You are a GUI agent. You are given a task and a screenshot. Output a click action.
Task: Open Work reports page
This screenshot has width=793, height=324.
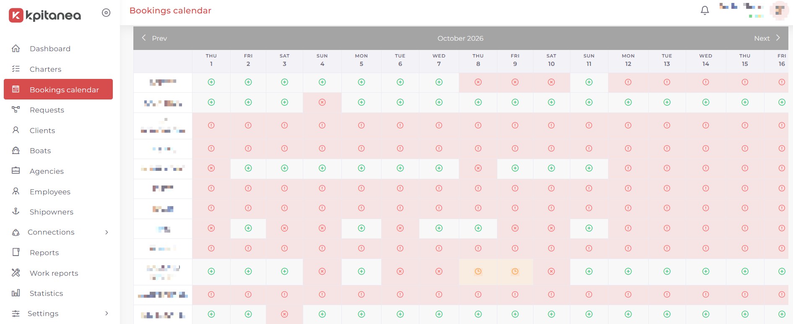[54, 273]
